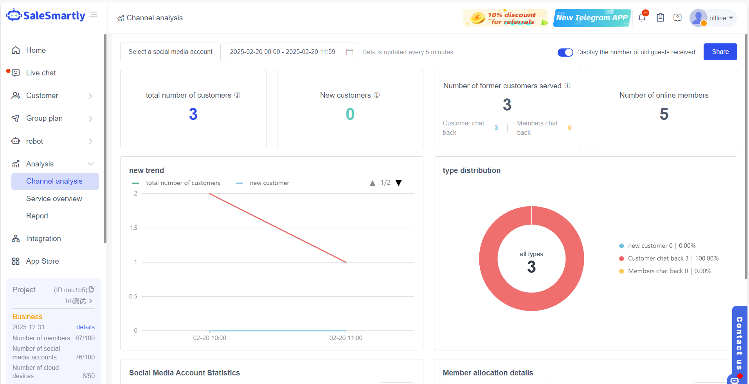Screen dimensions: 749x384
Task: Toggle display of old guests received
Action: tap(565, 52)
